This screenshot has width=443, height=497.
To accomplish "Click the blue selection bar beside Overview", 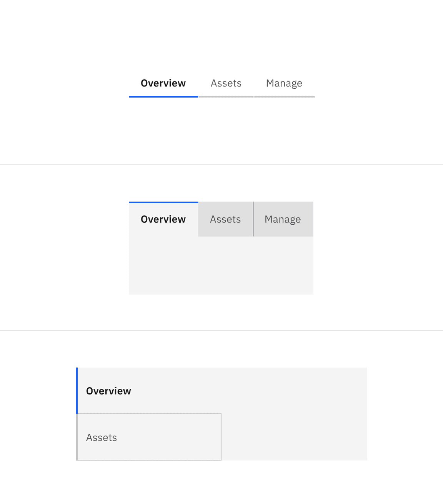I will pyautogui.click(x=77, y=391).
